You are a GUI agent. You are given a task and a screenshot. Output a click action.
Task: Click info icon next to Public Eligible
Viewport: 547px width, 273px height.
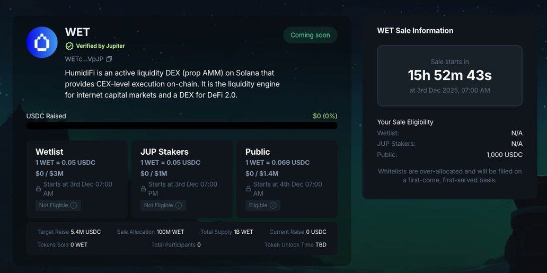click(273, 205)
